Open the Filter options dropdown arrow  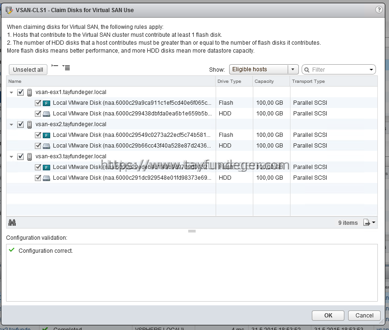click(x=371, y=70)
